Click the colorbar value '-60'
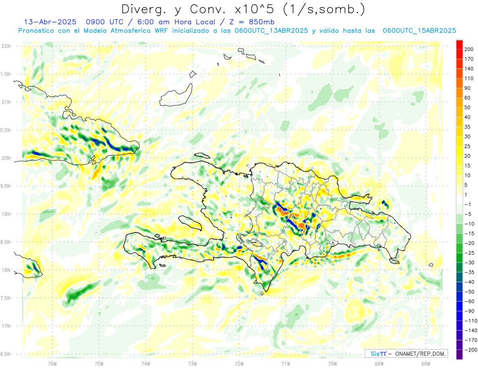 click(x=470, y=301)
